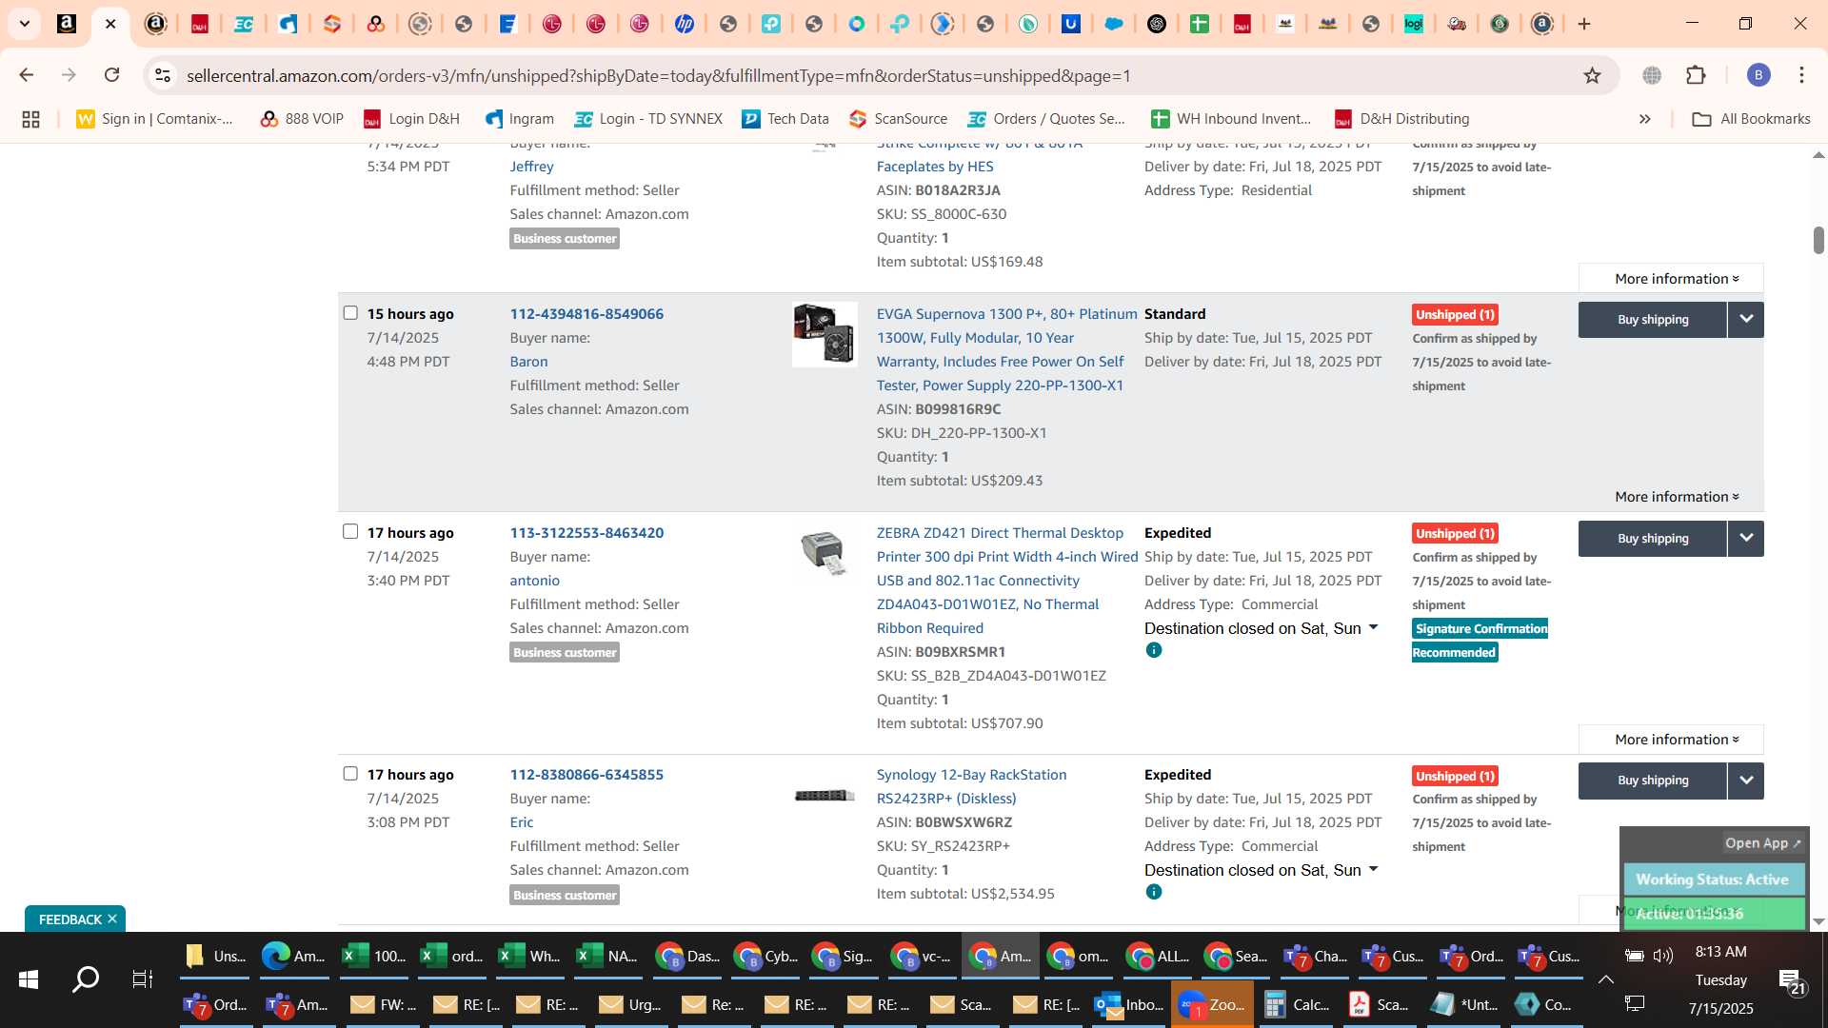Screen dimensions: 1828x1028
Task: Open Windows taskbar search
Action: tap(86, 979)
